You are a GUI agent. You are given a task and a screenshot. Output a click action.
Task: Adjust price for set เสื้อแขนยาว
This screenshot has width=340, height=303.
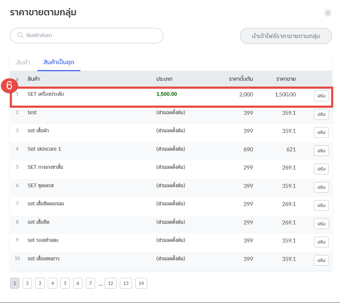[321, 260]
